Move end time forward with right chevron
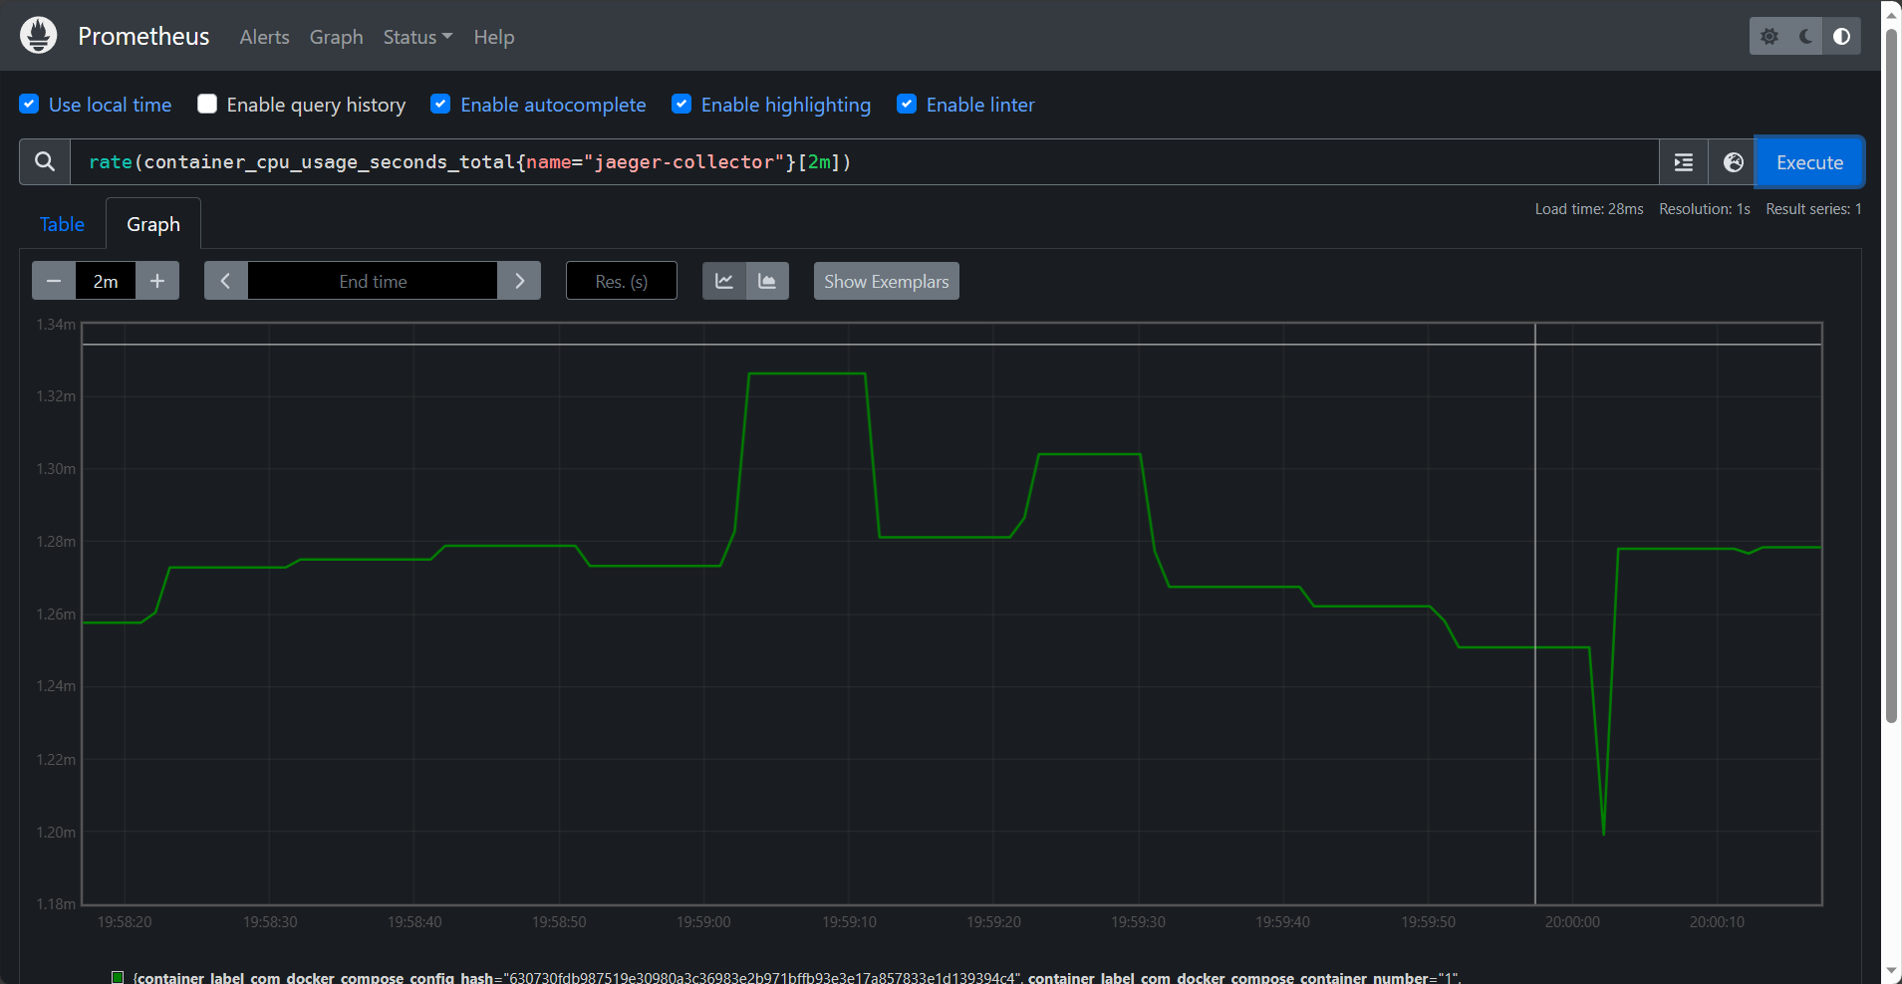Screen dimensions: 1902x984 (519, 281)
